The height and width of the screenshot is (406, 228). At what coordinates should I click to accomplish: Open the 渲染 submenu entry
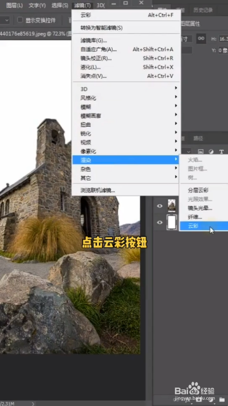(126, 160)
